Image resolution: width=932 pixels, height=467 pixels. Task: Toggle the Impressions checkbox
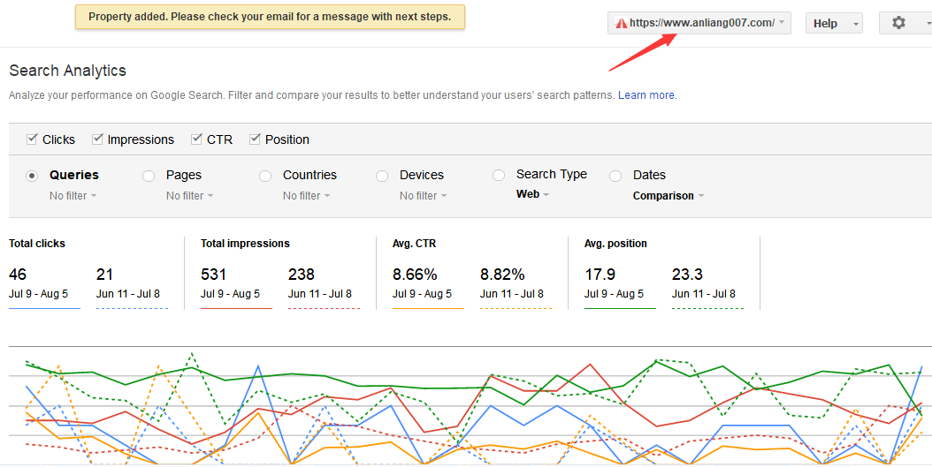click(97, 139)
